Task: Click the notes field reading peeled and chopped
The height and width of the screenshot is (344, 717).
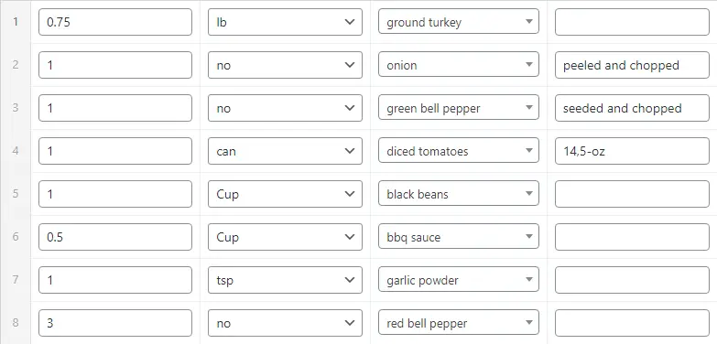Action: coord(632,65)
